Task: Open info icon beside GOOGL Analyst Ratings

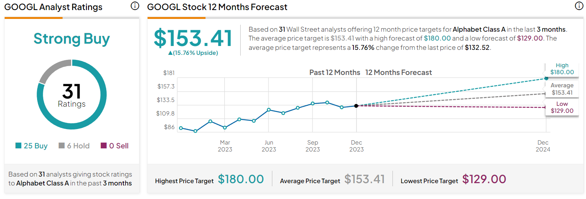Action: tap(135, 6)
